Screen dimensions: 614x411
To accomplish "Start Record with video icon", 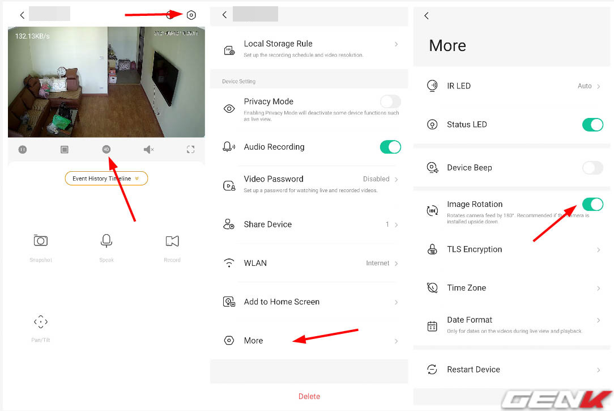I will pos(172,241).
